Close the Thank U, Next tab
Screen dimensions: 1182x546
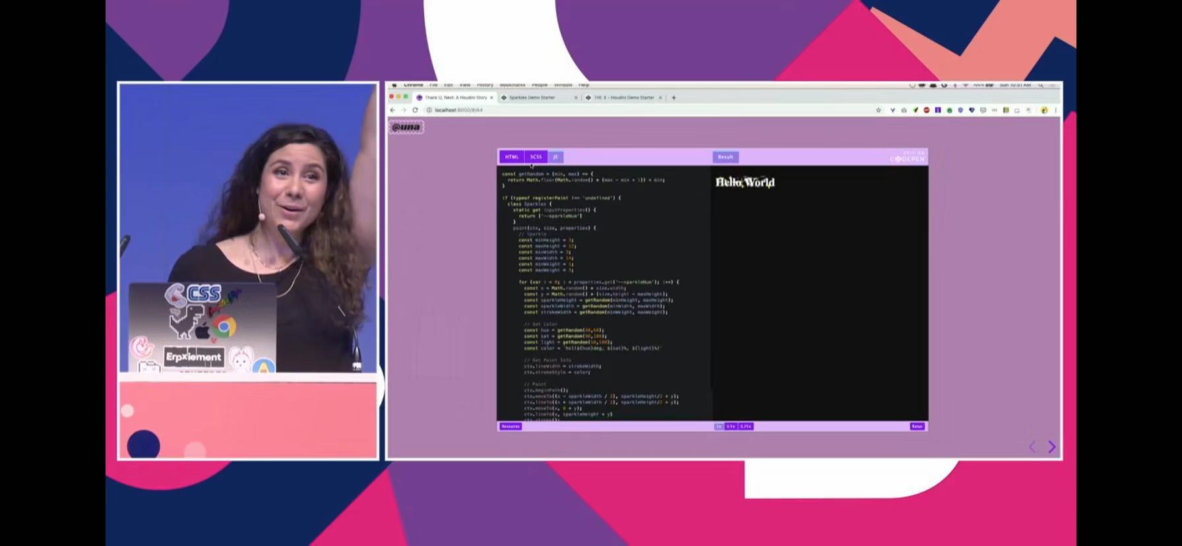click(491, 98)
